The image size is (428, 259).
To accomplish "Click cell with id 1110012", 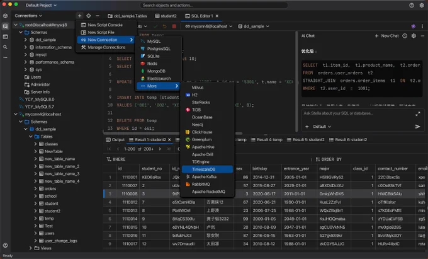I will (130, 202).
